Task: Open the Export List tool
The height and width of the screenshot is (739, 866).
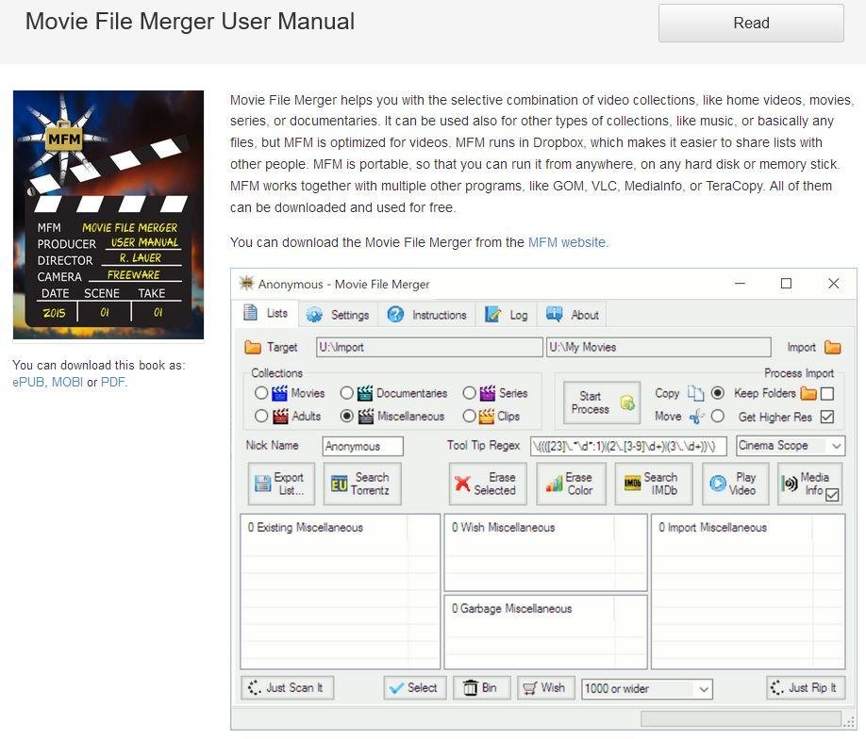Action: point(279,484)
